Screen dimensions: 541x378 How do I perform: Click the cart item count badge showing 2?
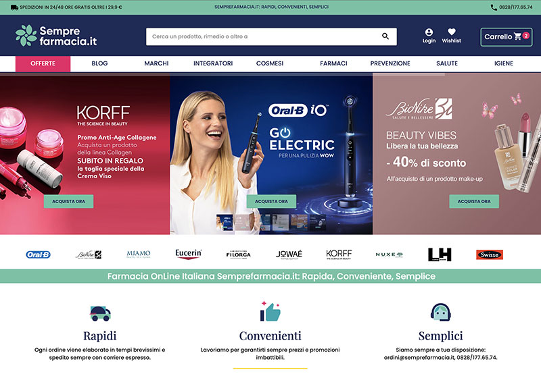tap(526, 35)
